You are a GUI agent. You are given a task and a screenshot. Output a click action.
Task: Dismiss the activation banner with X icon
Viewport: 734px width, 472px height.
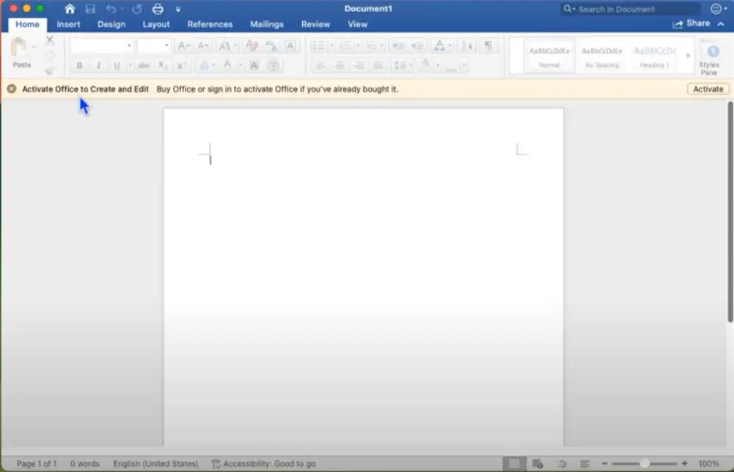tap(12, 89)
